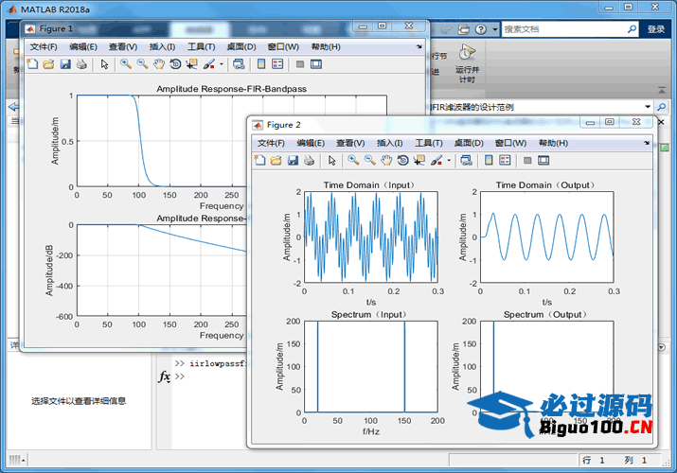
Task: Click 运行并计时 run and time button
Action: [x=467, y=63]
